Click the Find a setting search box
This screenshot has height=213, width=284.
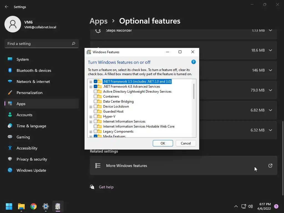[x=38, y=44]
